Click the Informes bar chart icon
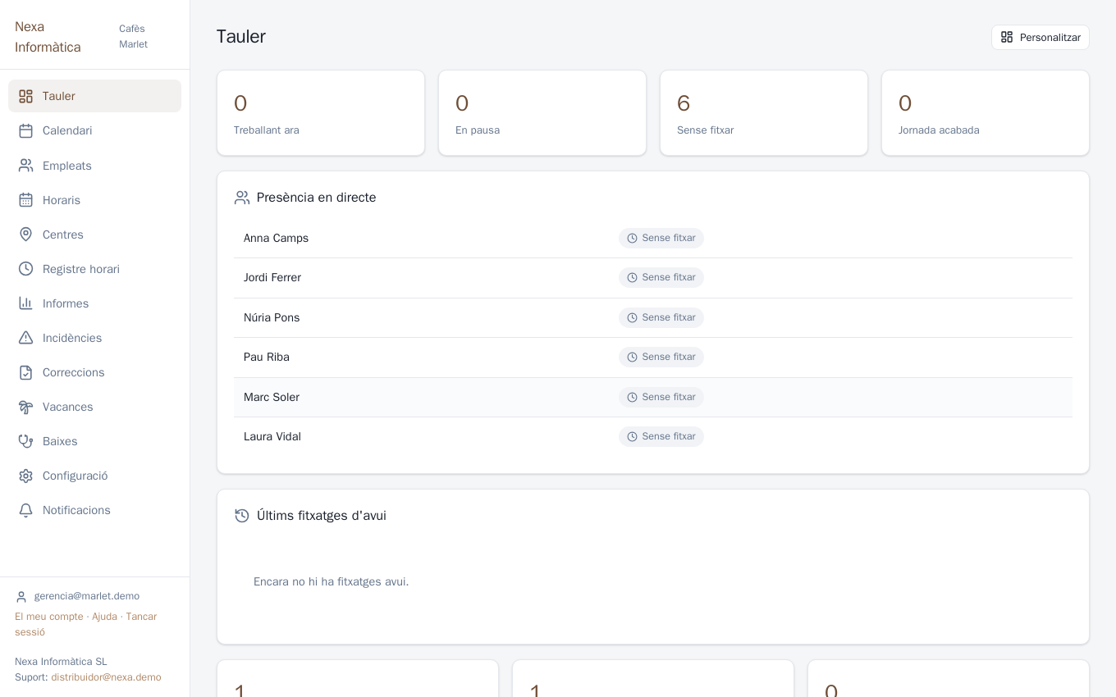1116x697 pixels. [26, 303]
